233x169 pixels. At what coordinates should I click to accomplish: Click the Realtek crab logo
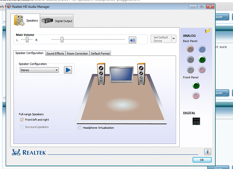16,152
